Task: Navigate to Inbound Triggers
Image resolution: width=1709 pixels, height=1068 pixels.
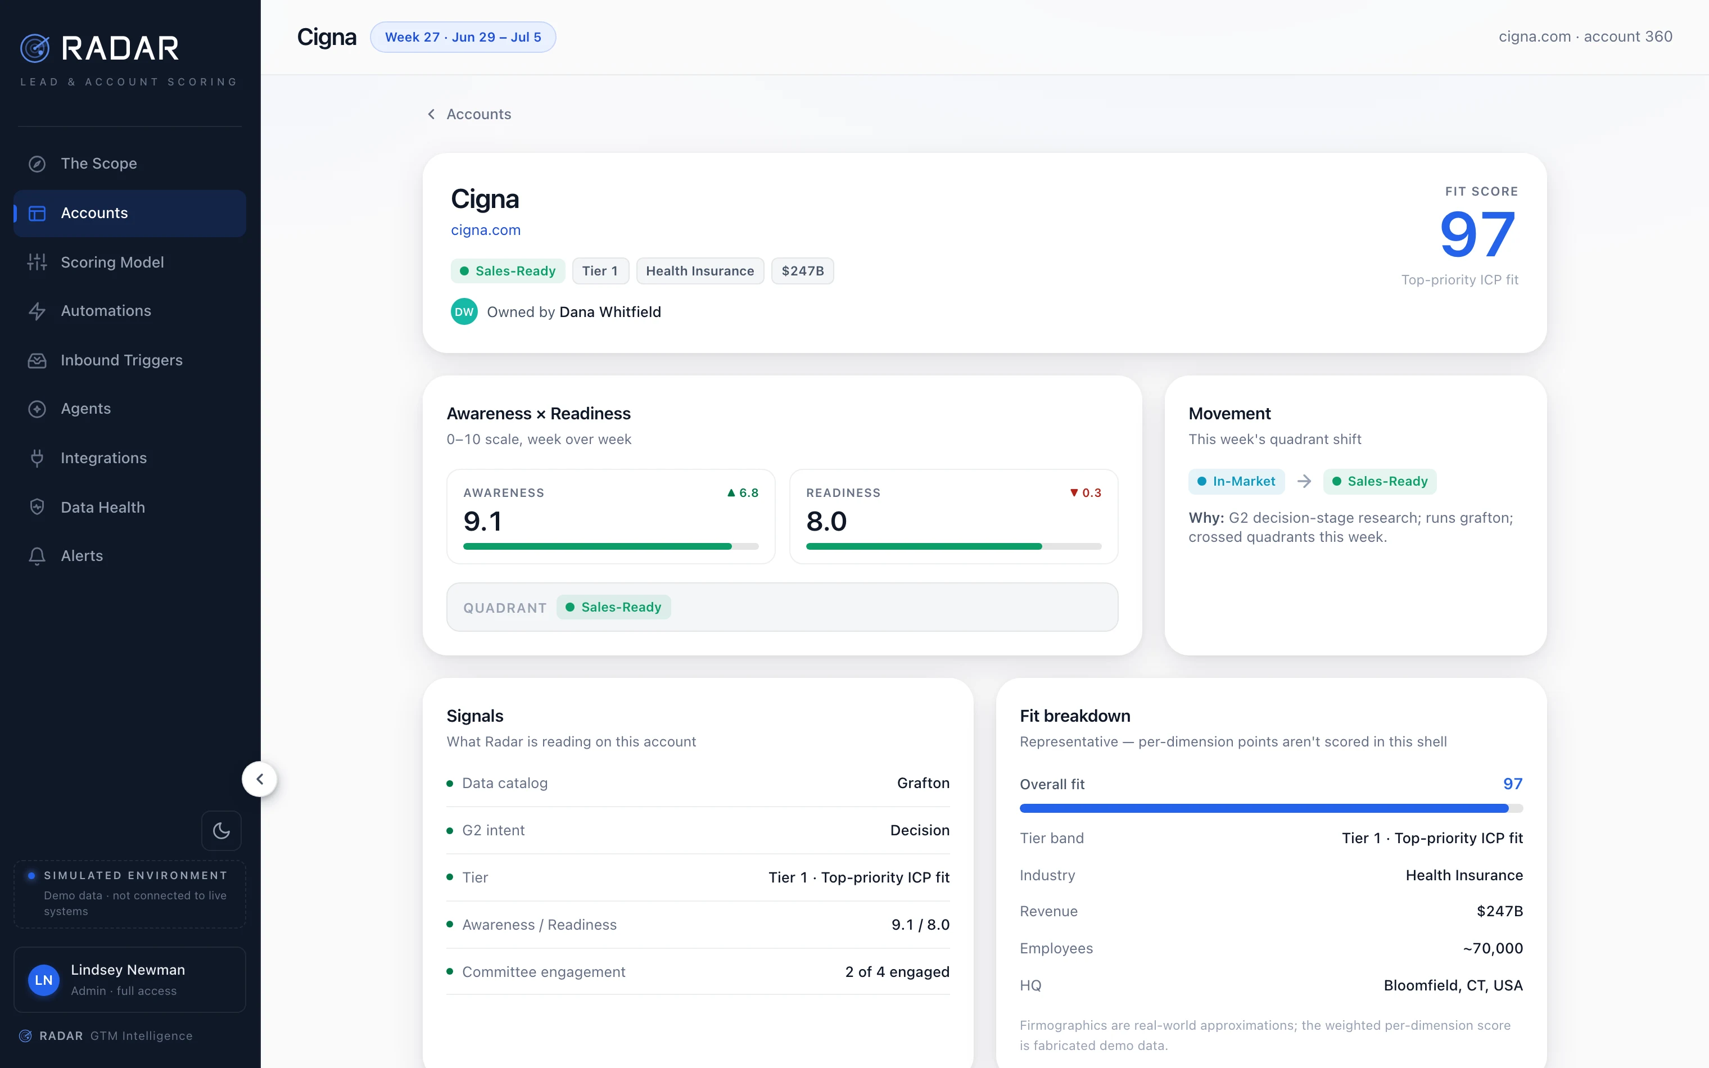Action: click(130, 360)
